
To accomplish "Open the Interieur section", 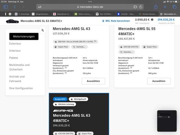I will click(x=15, y=51).
